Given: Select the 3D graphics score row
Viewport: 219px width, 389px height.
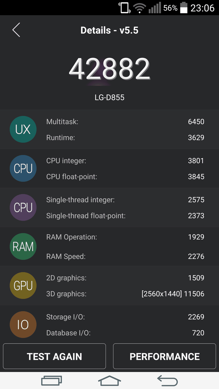Looking at the screenshot, I should coord(125,294).
